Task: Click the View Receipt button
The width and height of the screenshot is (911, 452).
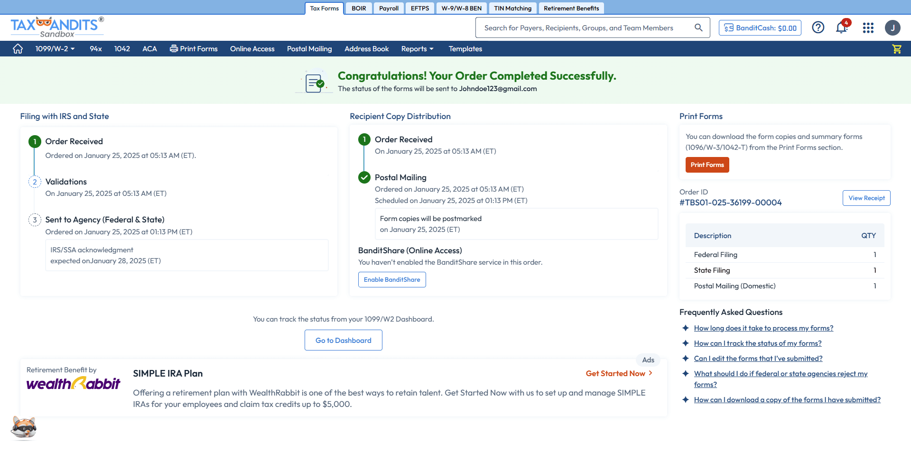Action: pyautogui.click(x=866, y=198)
